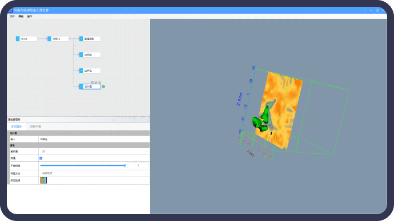394x221 pixels.
Task: Uncheck the blue checkbox in the properties panel
Action: pos(41,158)
